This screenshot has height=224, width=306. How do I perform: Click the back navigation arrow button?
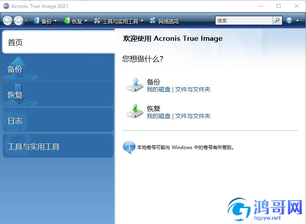coord(7,20)
